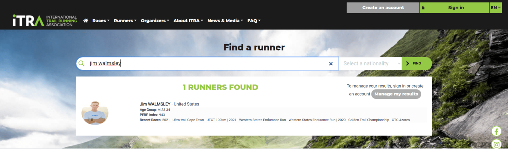Expand the Races menu
508x149 pixels.
101,20
